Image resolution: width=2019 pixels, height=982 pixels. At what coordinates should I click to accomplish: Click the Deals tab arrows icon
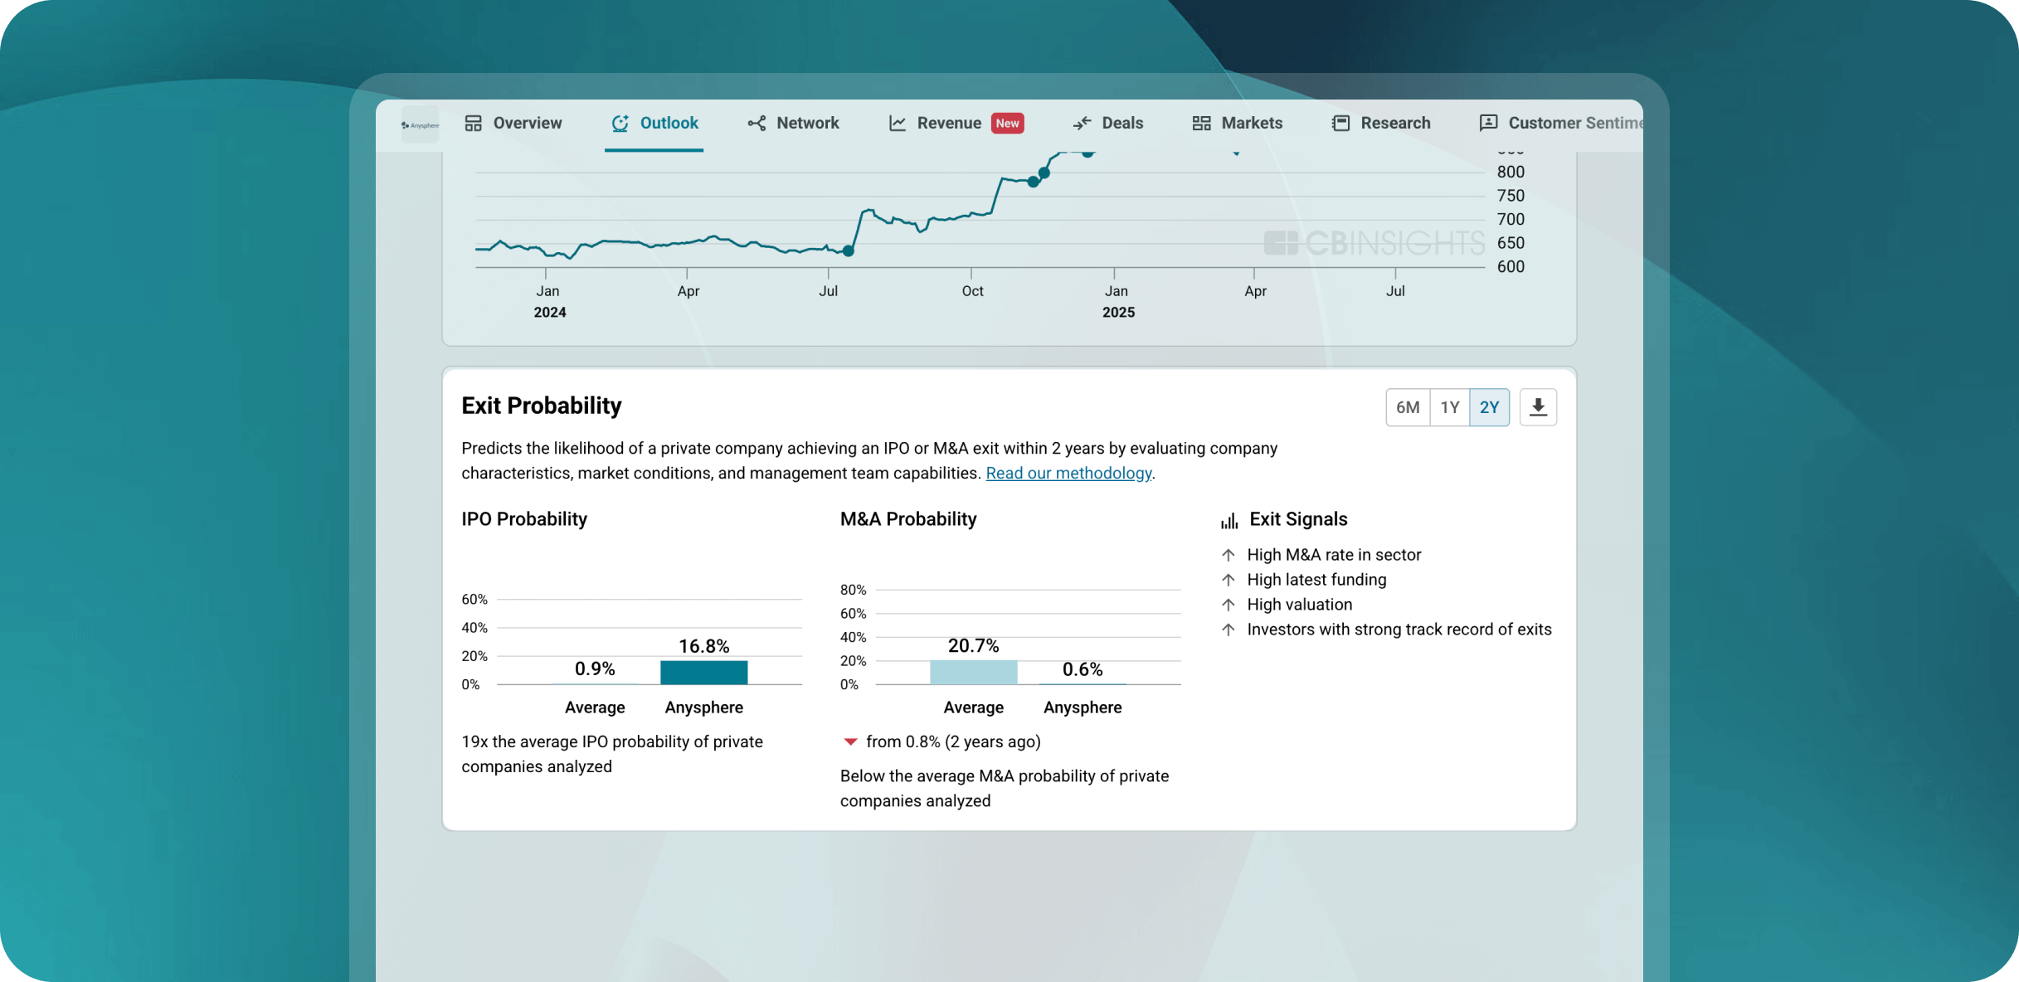pyautogui.click(x=1082, y=123)
